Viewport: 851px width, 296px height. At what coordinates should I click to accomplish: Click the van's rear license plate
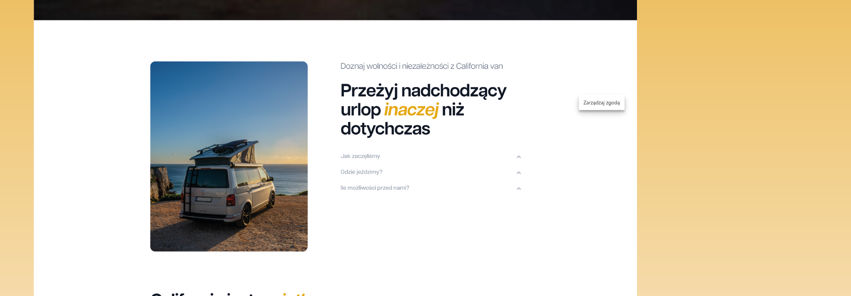coord(203,199)
